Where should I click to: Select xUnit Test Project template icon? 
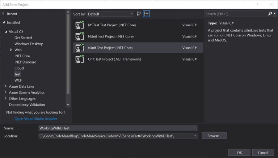80,48
